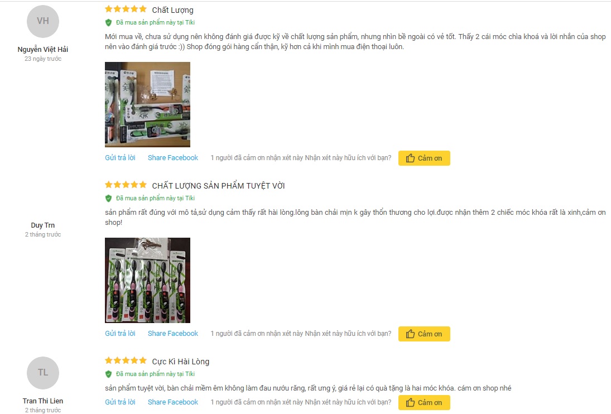The image size is (611, 414).
Task: Click the star rating of Chất Lượng review
Action: click(126, 9)
